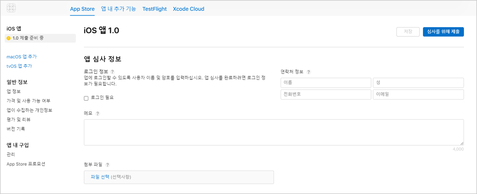Focus the 메모 text area
Screen dimensions: 477x194
point(274,132)
